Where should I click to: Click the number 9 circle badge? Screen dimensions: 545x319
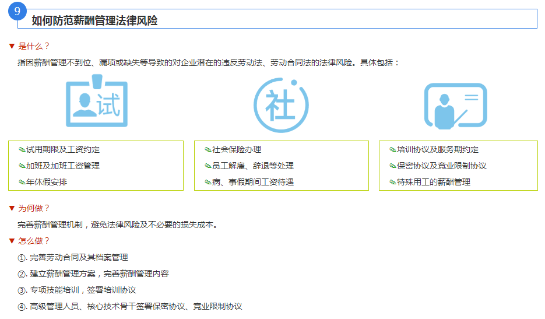tap(17, 12)
